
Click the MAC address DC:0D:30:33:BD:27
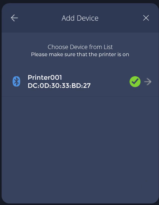59,86
